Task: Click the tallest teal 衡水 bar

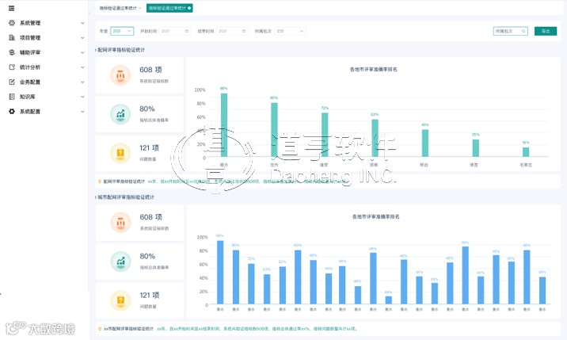Action: (x=224, y=125)
